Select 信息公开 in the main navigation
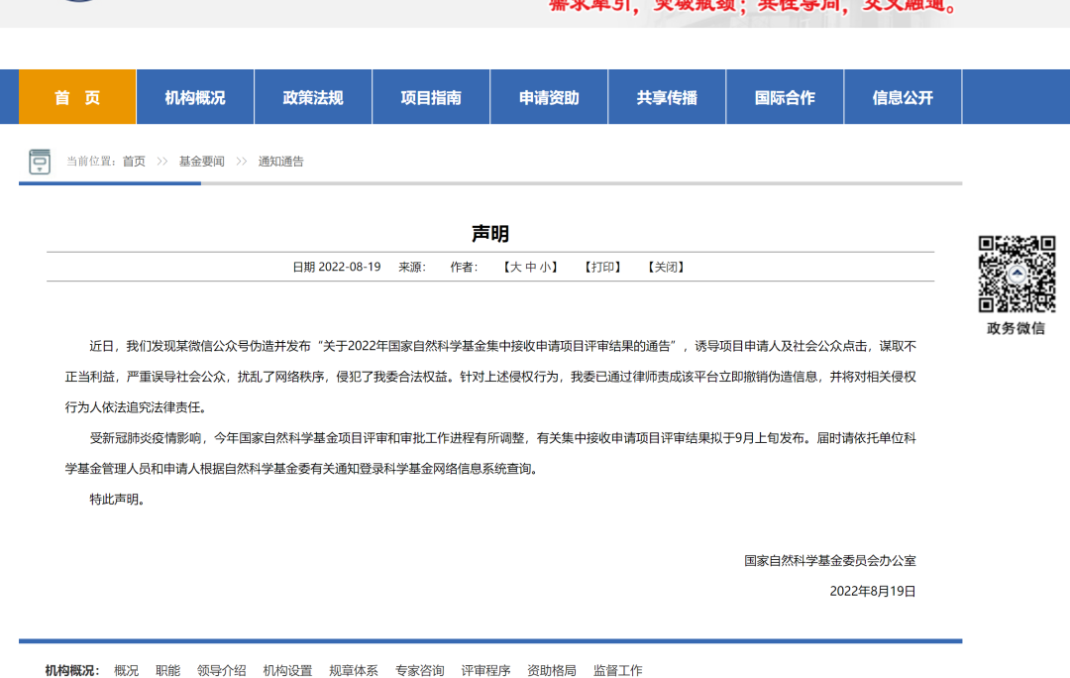 (x=903, y=97)
